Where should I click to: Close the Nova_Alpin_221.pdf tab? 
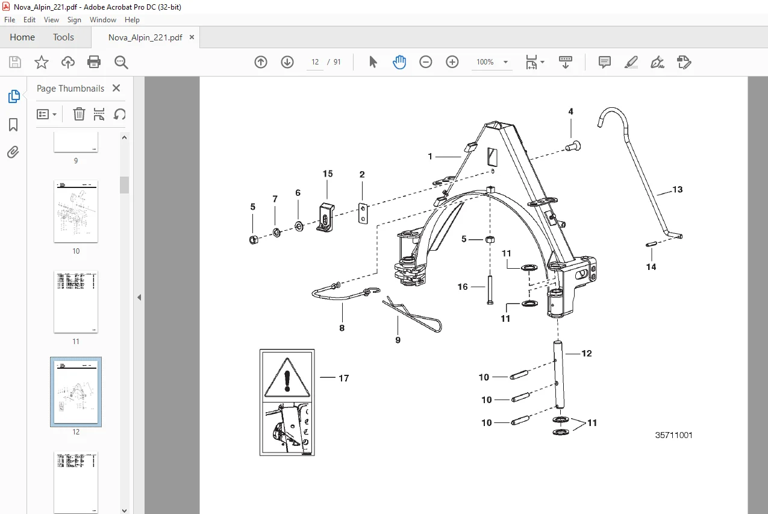(x=192, y=37)
